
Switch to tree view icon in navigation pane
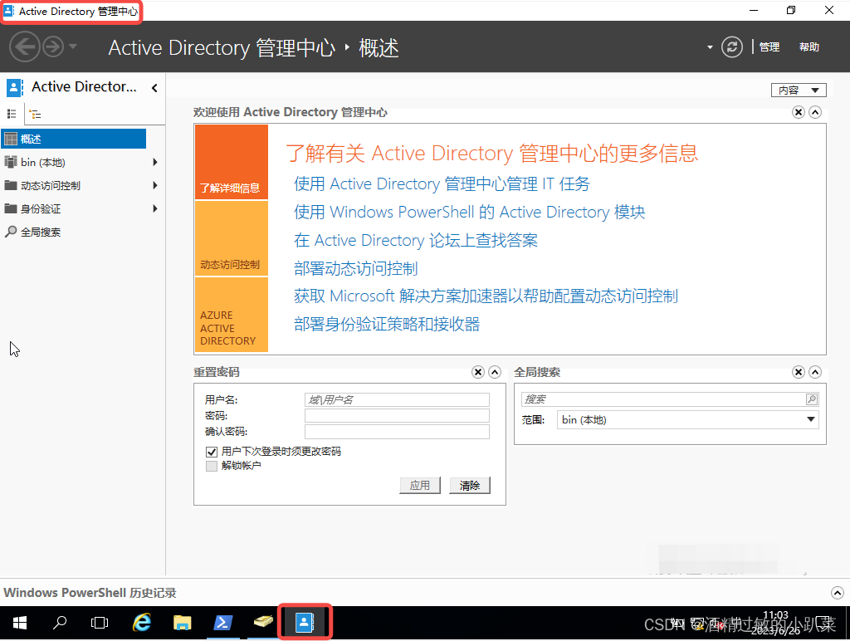[35, 114]
